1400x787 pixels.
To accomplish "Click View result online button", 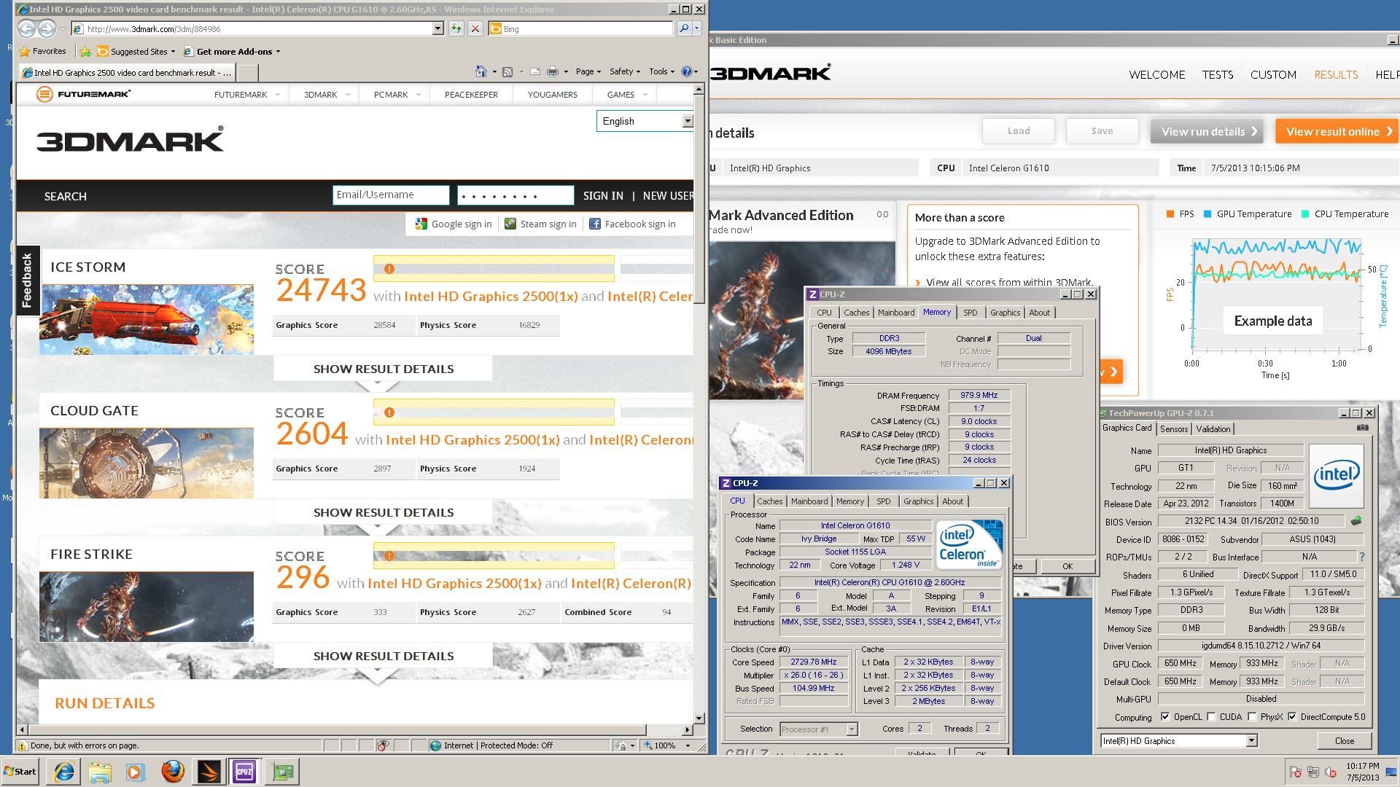I will tap(1337, 131).
